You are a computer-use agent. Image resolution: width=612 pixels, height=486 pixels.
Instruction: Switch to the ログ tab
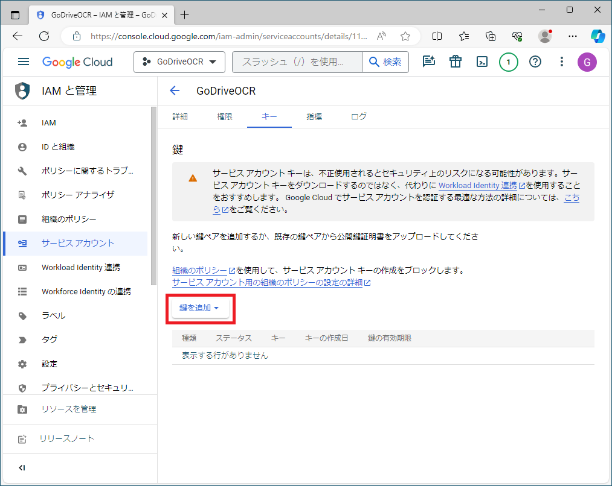[359, 116]
